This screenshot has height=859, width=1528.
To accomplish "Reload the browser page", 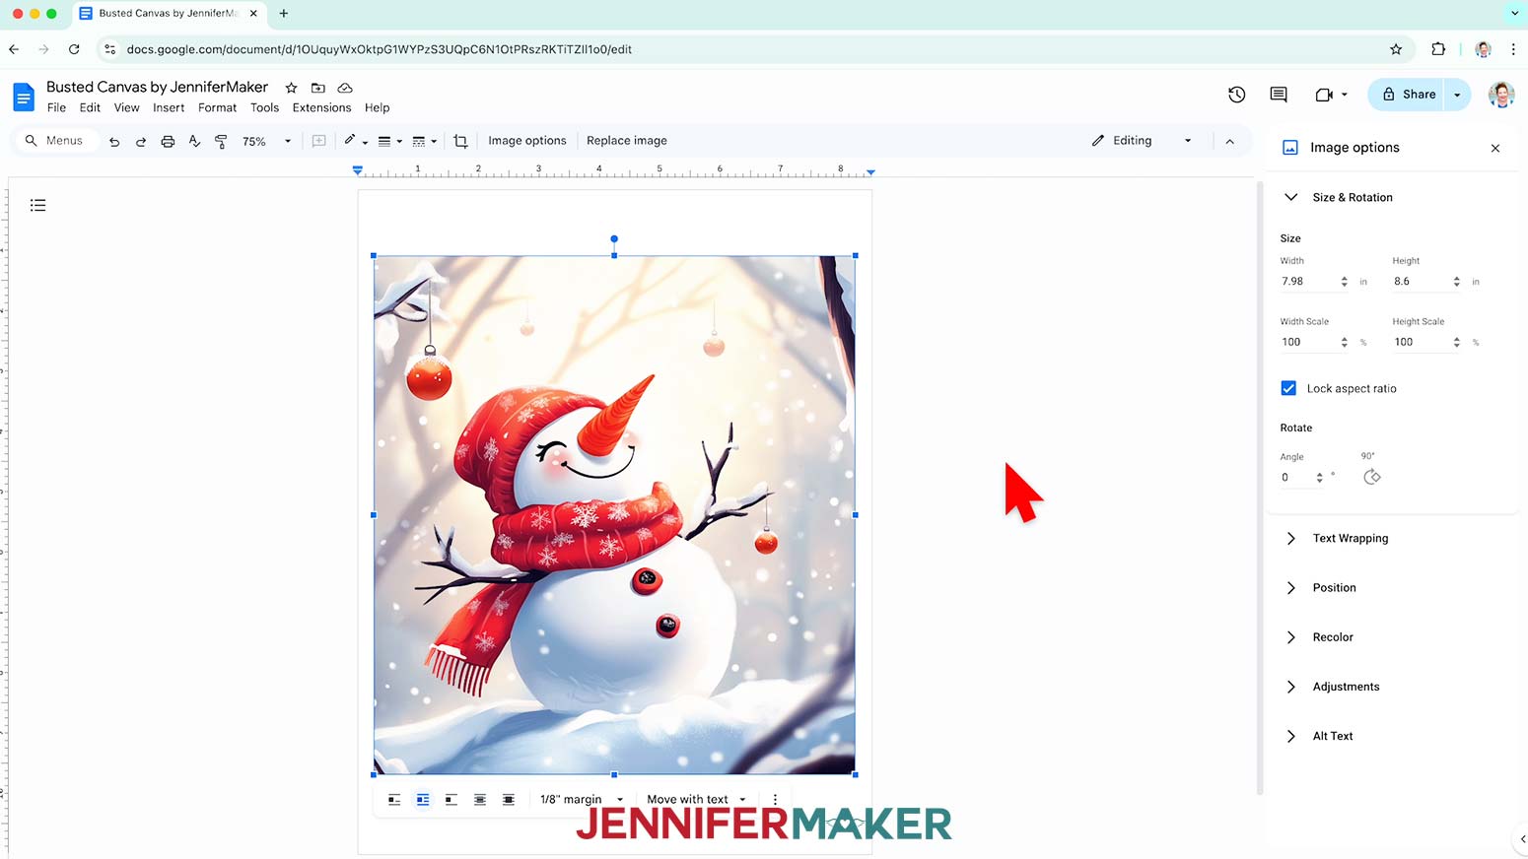I will (x=74, y=49).
